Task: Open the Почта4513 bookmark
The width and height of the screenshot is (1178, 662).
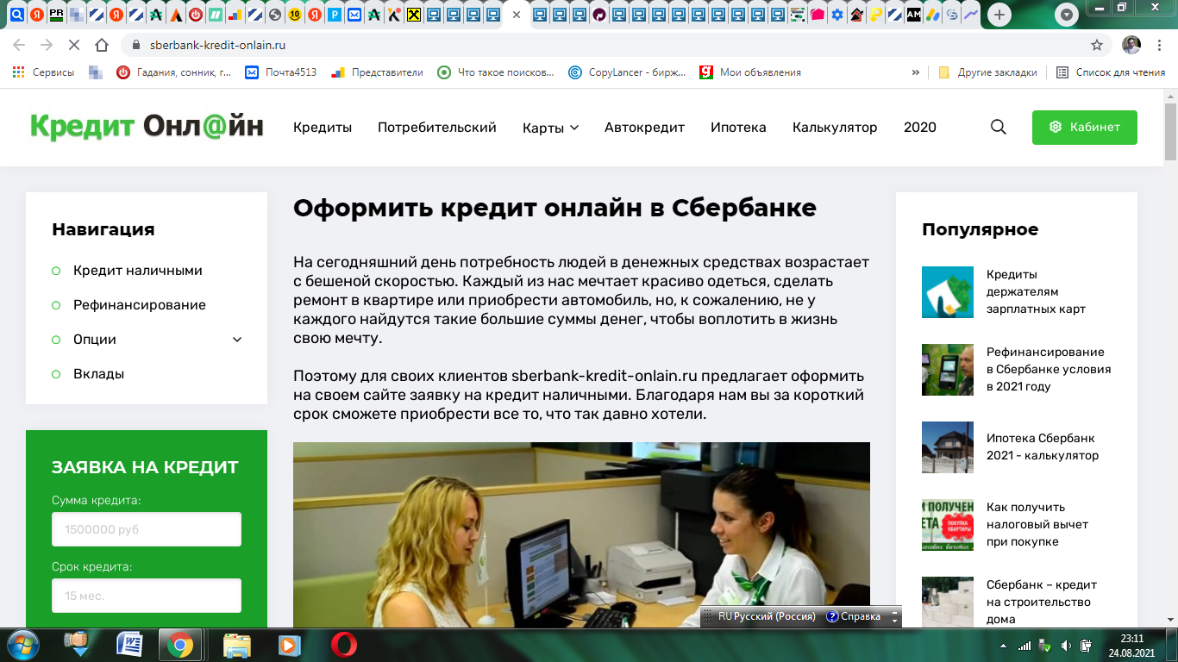Action: click(281, 72)
